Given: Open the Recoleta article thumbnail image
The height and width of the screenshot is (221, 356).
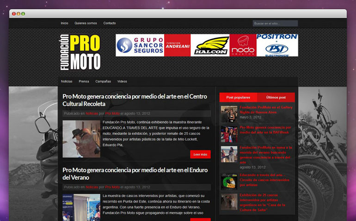Looking at the screenshot, I should coord(81,139).
